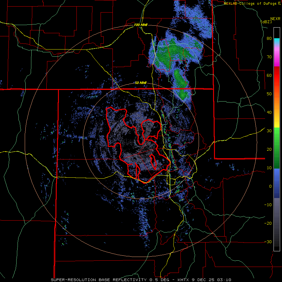Click the 70 value on the dBZ scale

[269, 57]
